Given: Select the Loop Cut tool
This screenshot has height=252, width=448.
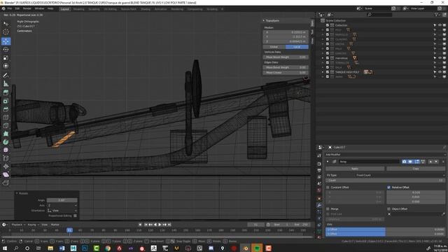Looking at the screenshot, I should 6,118.
